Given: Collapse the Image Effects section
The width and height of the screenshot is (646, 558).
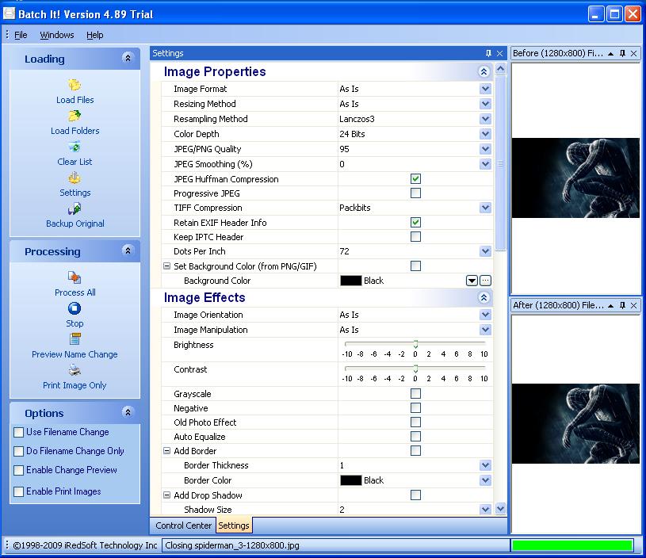Looking at the screenshot, I should pos(484,297).
